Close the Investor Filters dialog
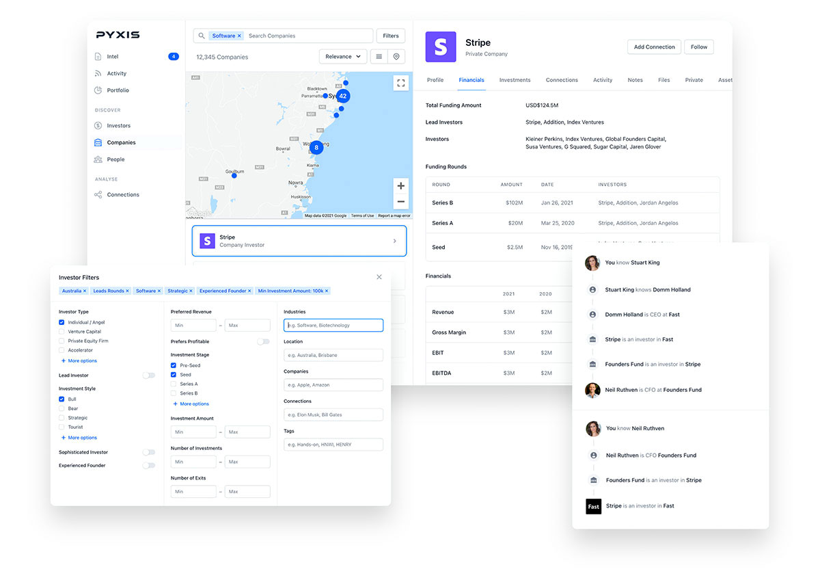This screenshot has width=820, height=578. coord(379,277)
